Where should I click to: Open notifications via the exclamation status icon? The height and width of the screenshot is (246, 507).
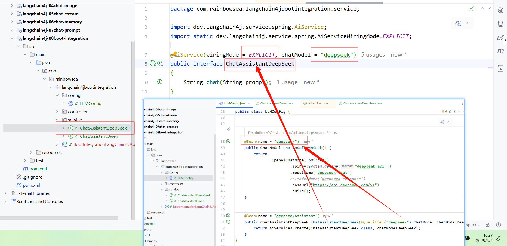pos(499,225)
